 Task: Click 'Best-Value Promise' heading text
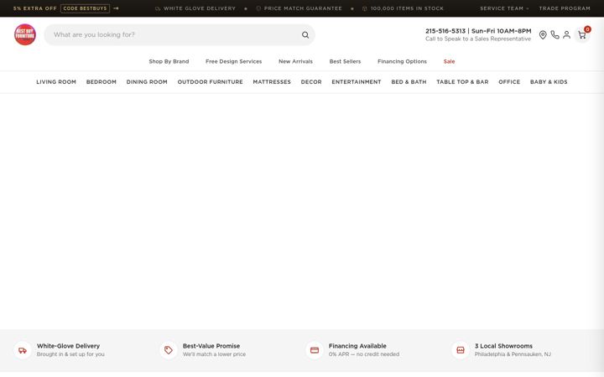pos(211,346)
